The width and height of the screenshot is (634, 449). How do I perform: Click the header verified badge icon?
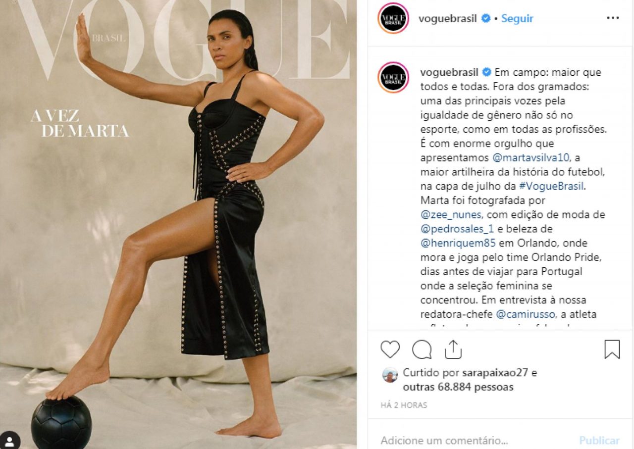click(486, 19)
